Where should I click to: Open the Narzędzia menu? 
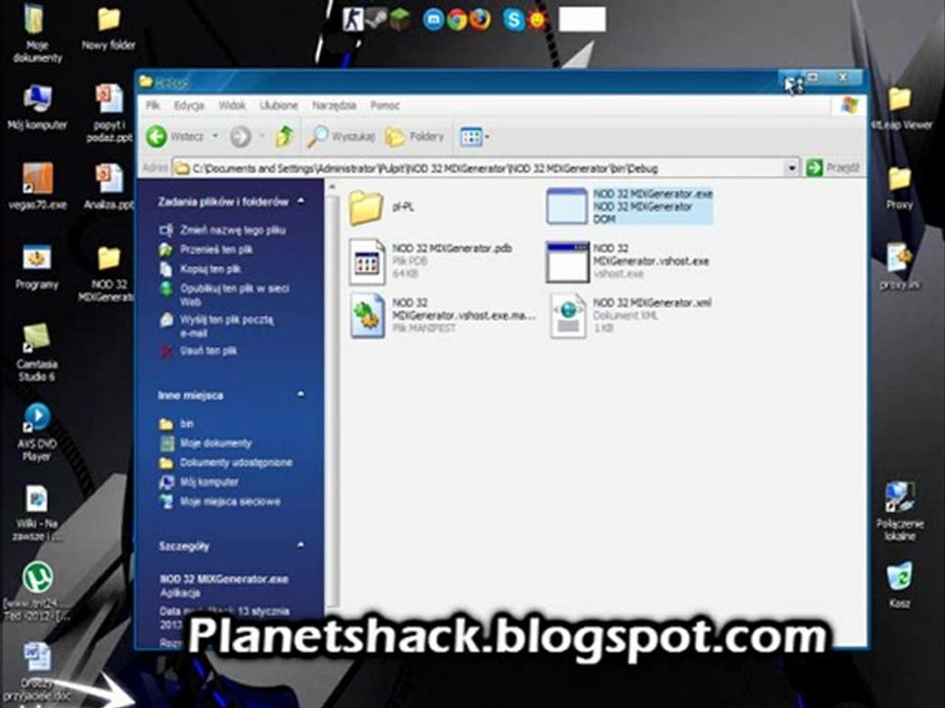pos(334,105)
